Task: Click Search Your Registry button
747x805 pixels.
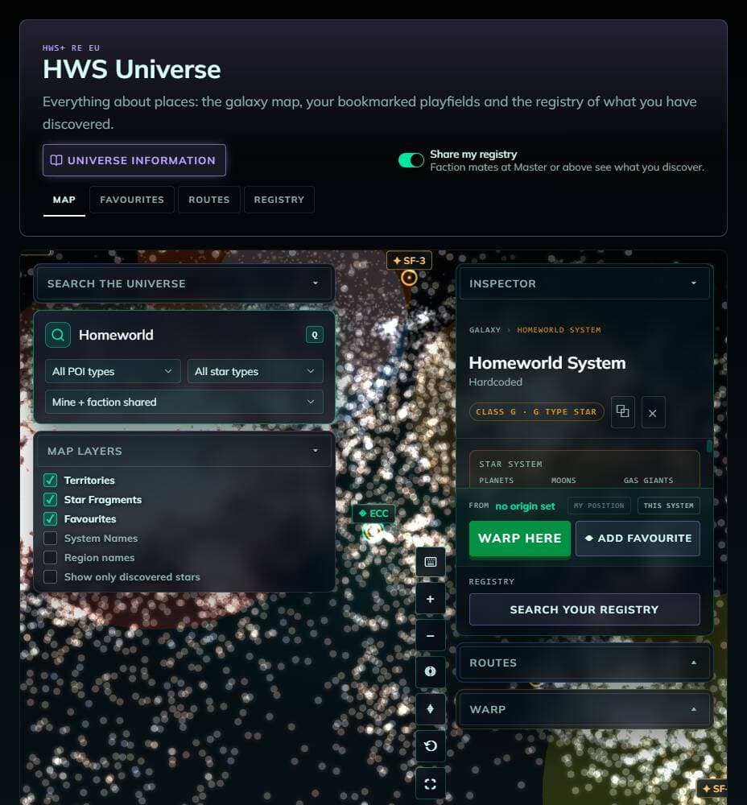Action: tap(584, 609)
